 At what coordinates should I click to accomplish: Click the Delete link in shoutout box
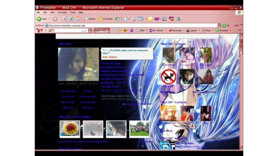coord(113,57)
